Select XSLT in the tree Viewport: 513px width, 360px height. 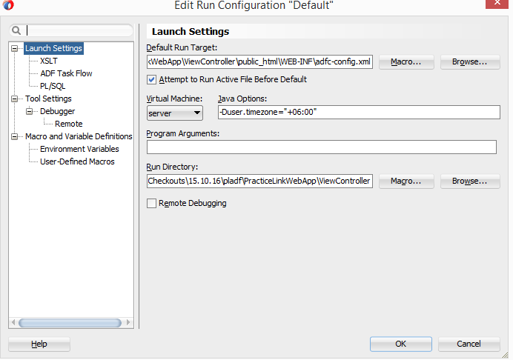point(49,61)
